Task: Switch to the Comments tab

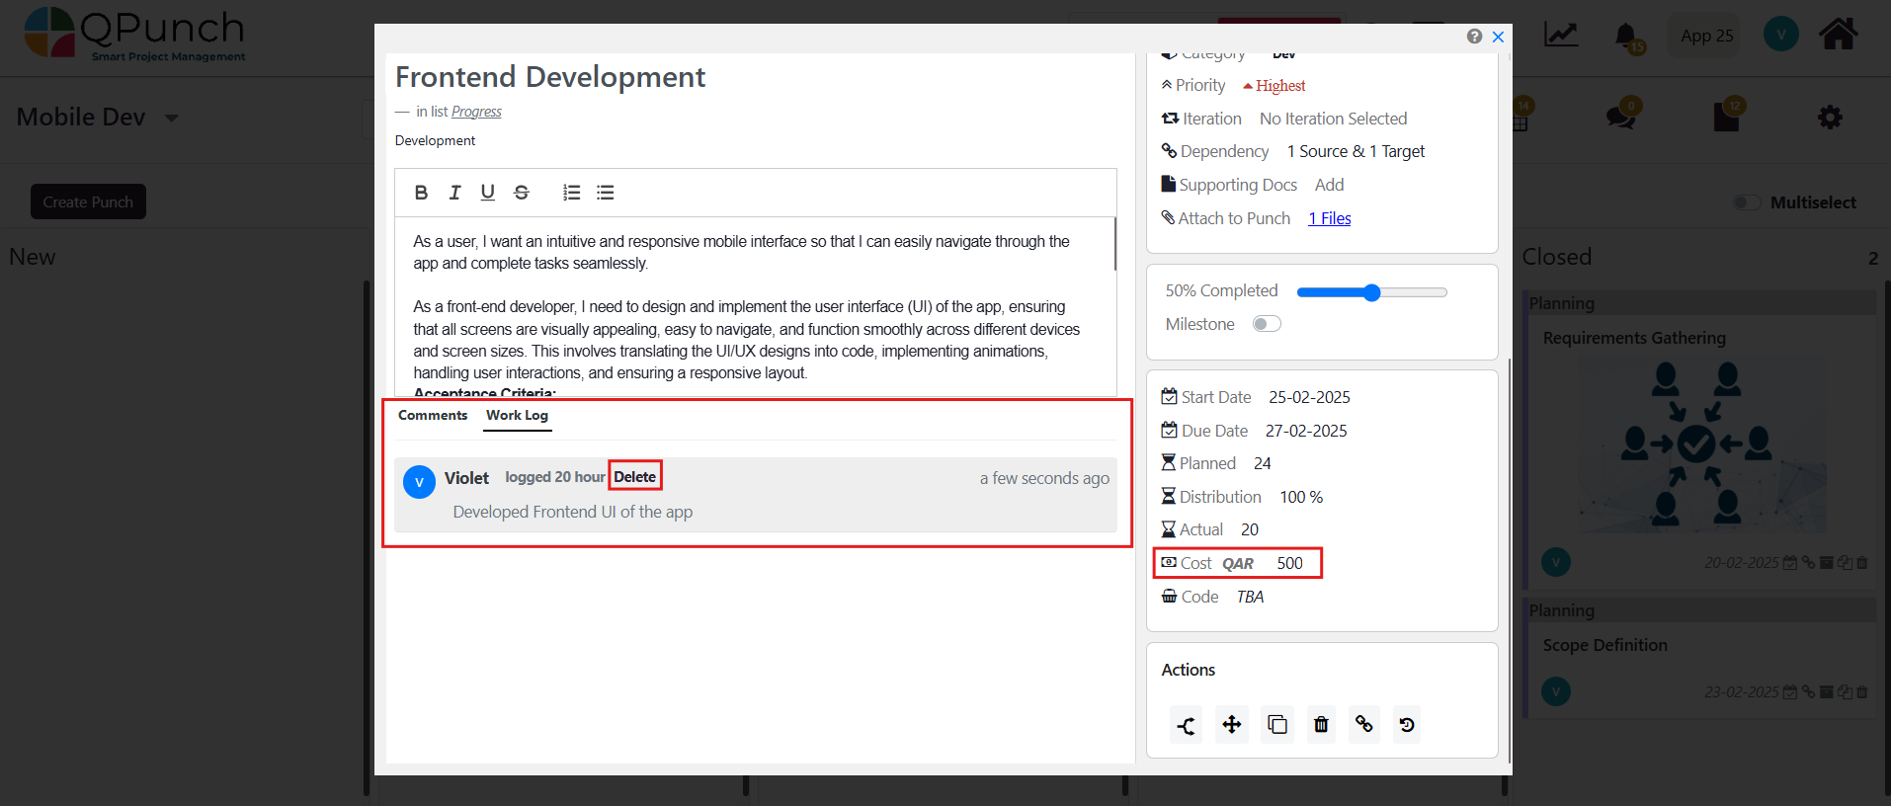Action: point(433,416)
